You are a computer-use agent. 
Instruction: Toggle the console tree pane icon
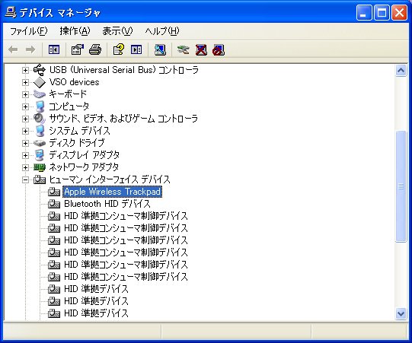54,49
